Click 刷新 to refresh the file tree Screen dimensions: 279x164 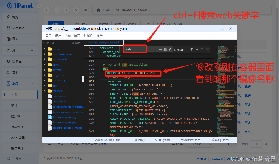(x=76, y=43)
